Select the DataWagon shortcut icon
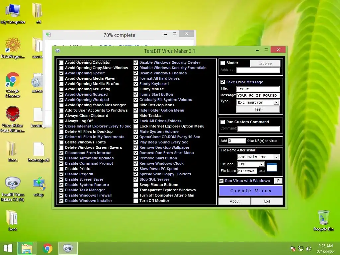This screenshot has height=255, width=340. coord(13,48)
